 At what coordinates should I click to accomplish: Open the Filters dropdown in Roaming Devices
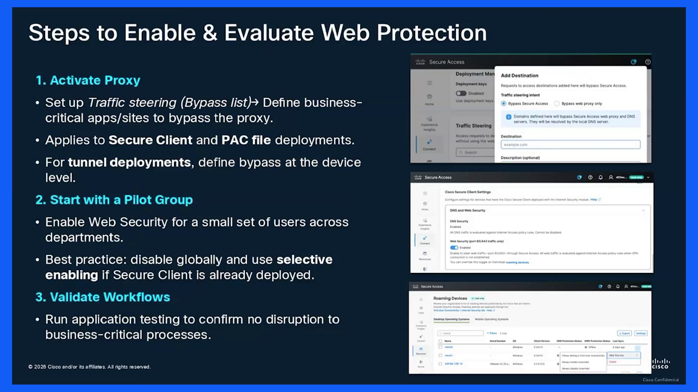(x=492, y=333)
